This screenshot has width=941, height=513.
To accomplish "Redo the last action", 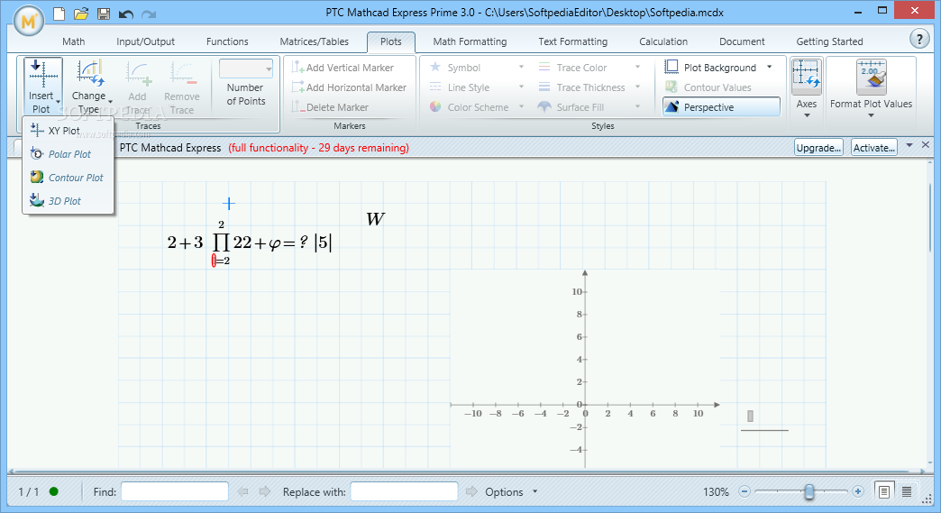I will tap(149, 14).
